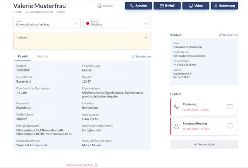Click the Neue Aufgabe button
The height and width of the screenshot is (168, 248).
pyautogui.click(x=204, y=144)
